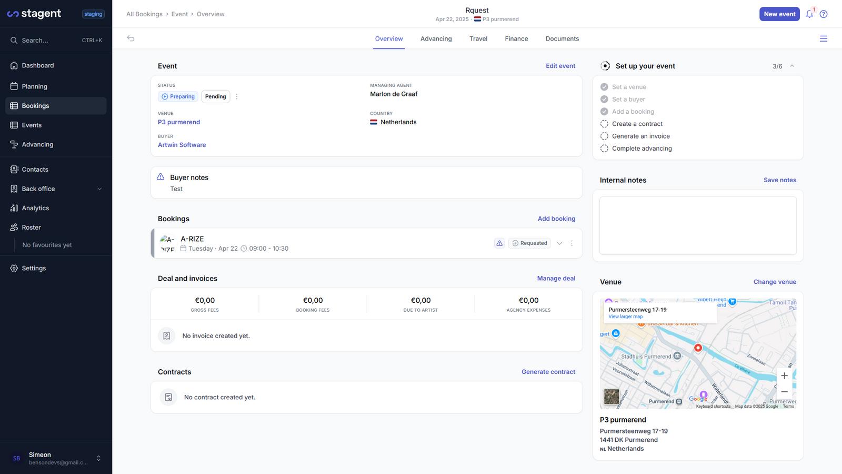Switch map to satellite thumbnail
842x474 pixels.
click(612, 397)
